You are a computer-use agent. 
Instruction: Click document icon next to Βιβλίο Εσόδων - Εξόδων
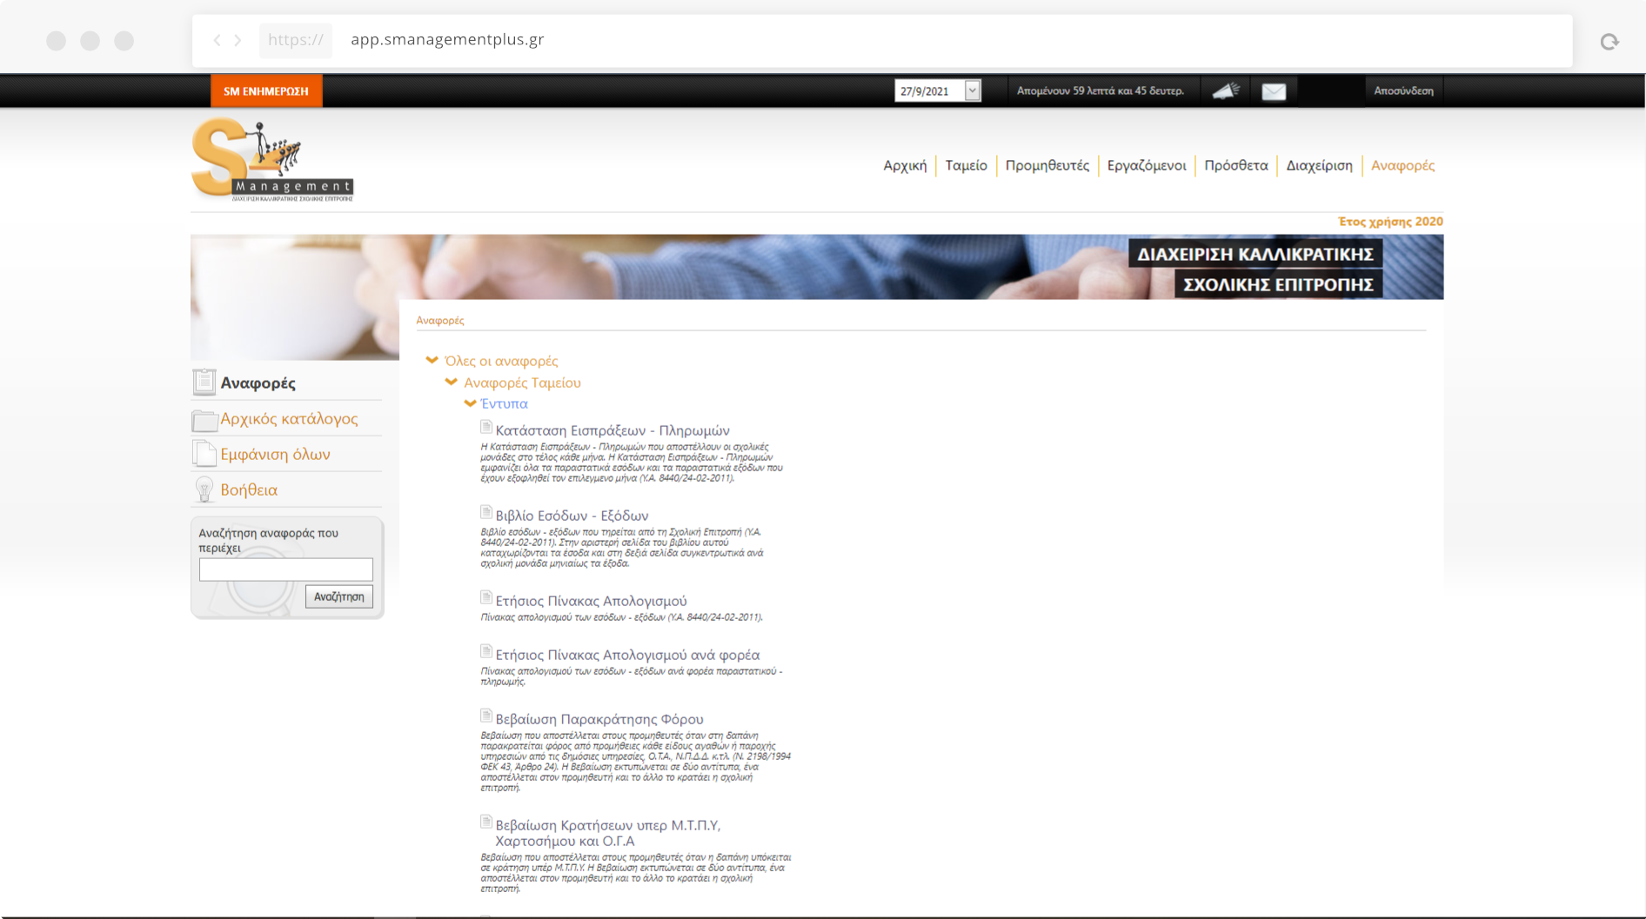pyautogui.click(x=486, y=513)
